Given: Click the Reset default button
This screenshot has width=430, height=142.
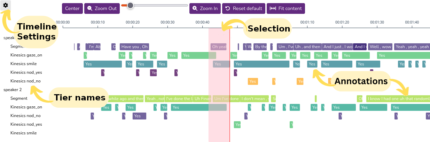Looking at the screenshot, I should tap(244, 8).
